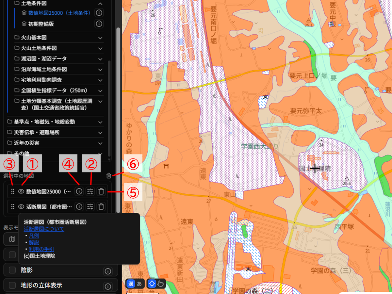Open the 解説 link in popup
Screen dimensions: 392x294
[34, 242]
